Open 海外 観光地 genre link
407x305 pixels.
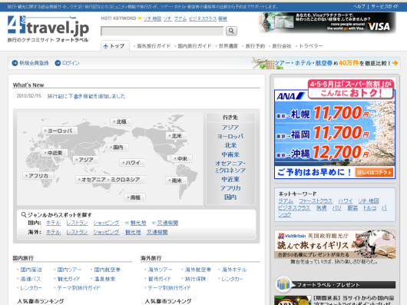coord(133,232)
